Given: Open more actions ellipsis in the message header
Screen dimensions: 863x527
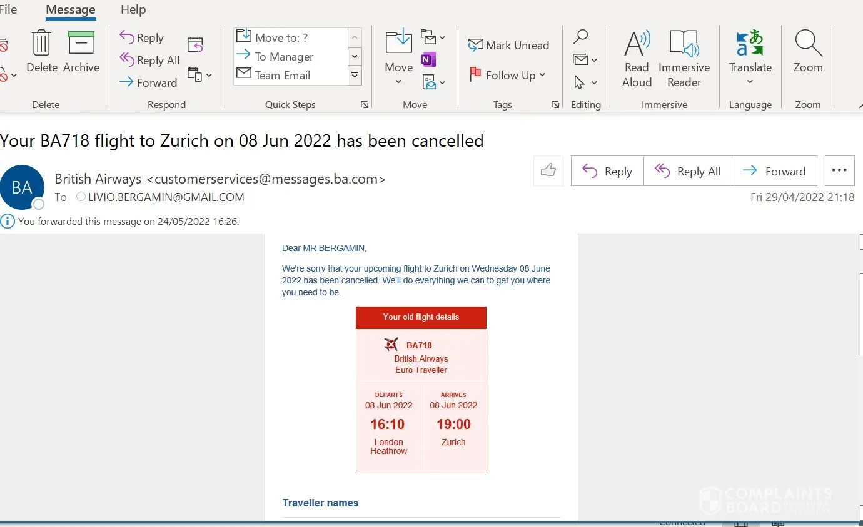Looking at the screenshot, I should (839, 171).
